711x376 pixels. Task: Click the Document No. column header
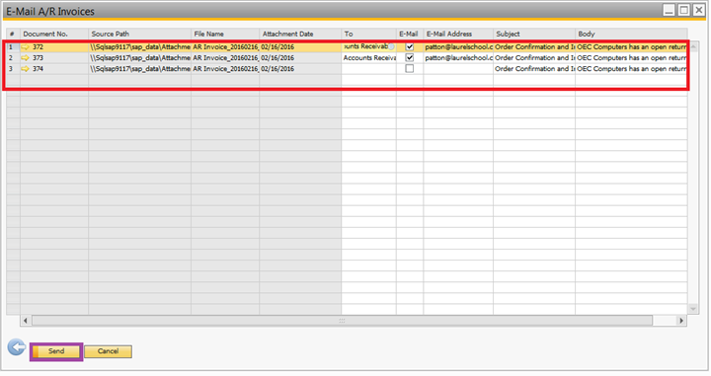[x=54, y=34]
